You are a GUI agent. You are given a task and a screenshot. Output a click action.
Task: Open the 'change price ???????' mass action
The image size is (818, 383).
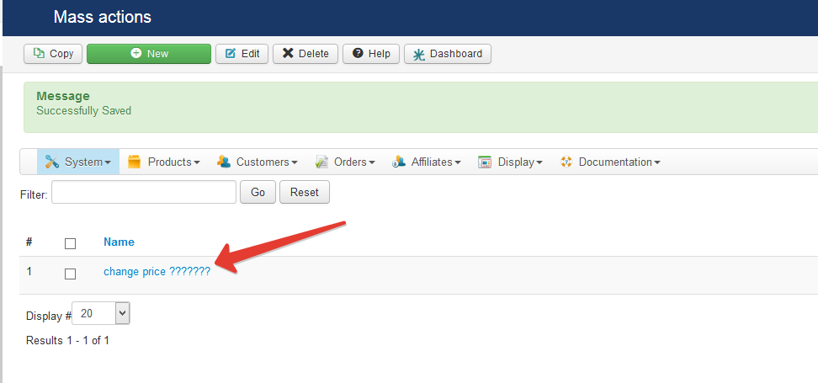157,271
